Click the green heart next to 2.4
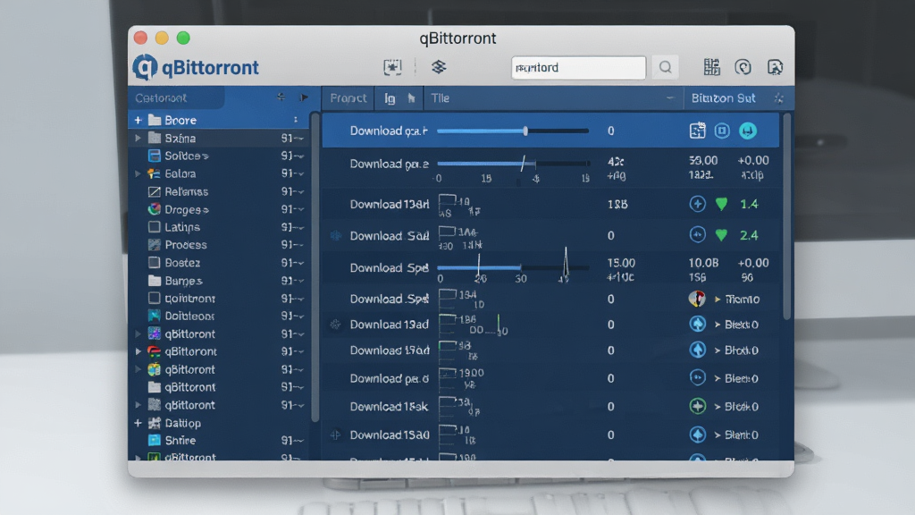This screenshot has width=915, height=515. 722,235
